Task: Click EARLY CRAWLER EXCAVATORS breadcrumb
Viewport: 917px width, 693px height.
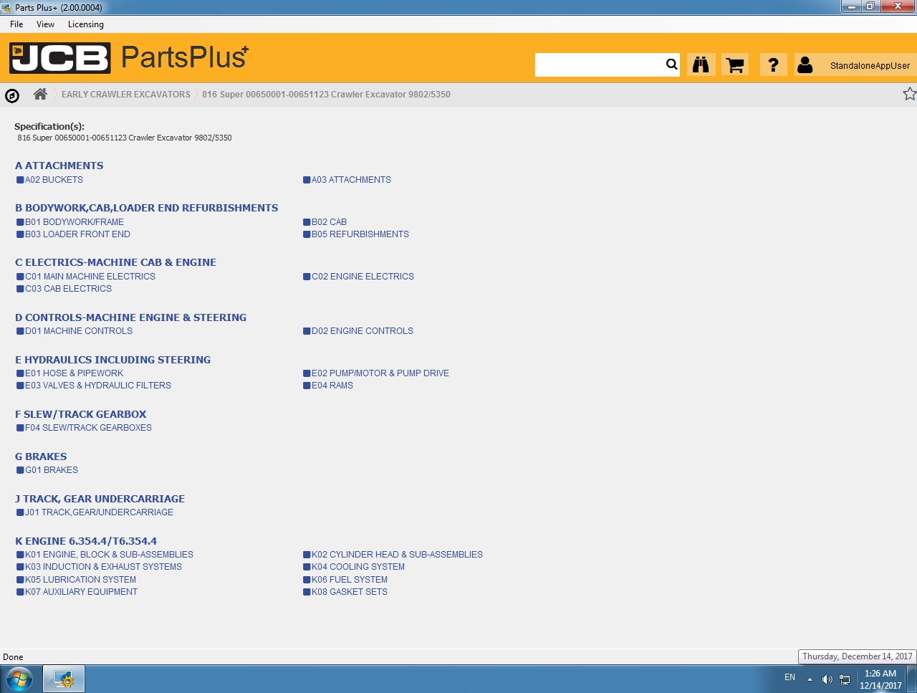Action: (x=126, y=95)
